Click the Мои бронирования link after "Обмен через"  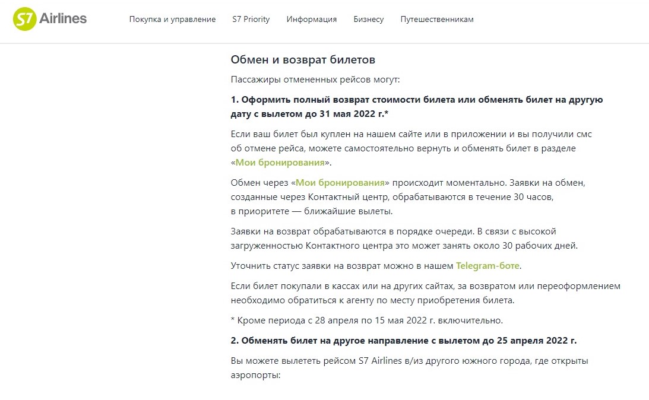[x=340, y=182]
